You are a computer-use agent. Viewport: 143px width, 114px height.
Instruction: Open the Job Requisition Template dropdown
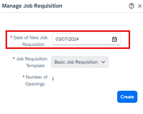(x=80, y=62)
